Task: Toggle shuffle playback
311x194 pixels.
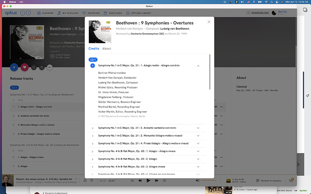Action: 132,180
